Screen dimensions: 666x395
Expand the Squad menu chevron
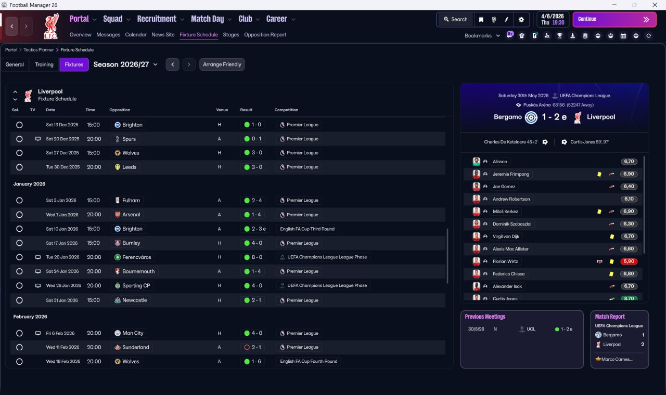(128, 20)
